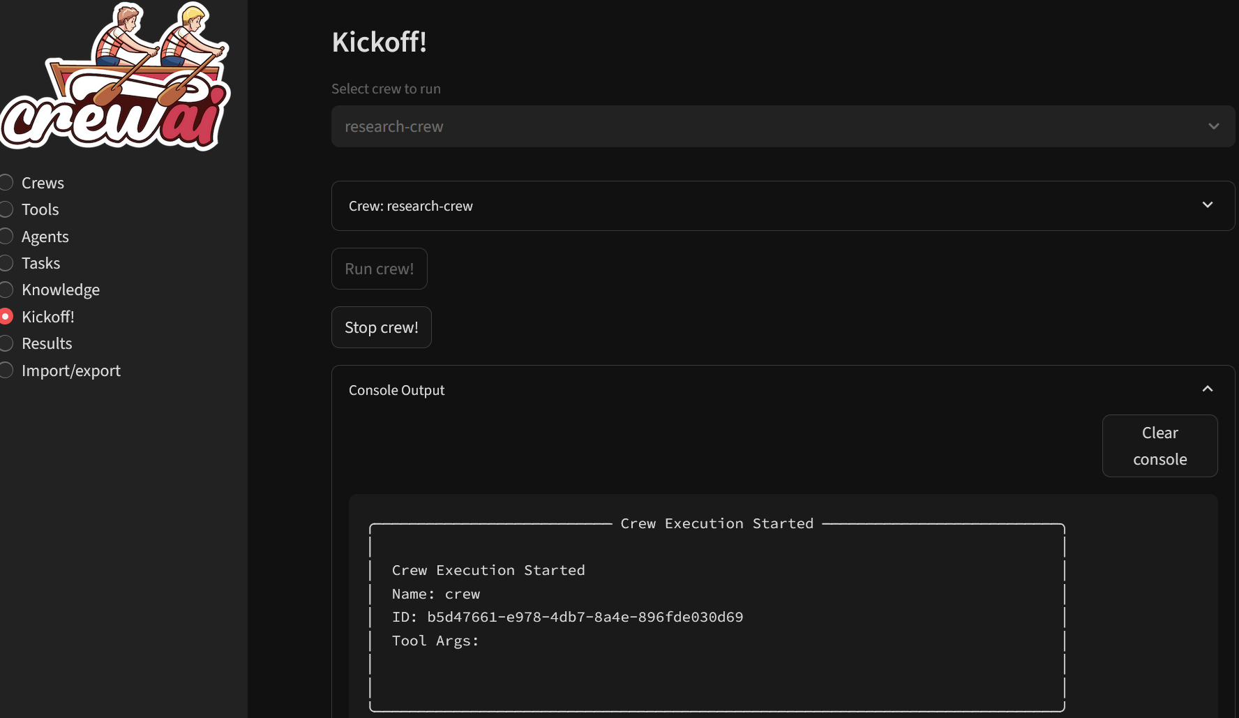
Task: Click the 'Tool Args:' console line
Action: [x=435, y=641]
